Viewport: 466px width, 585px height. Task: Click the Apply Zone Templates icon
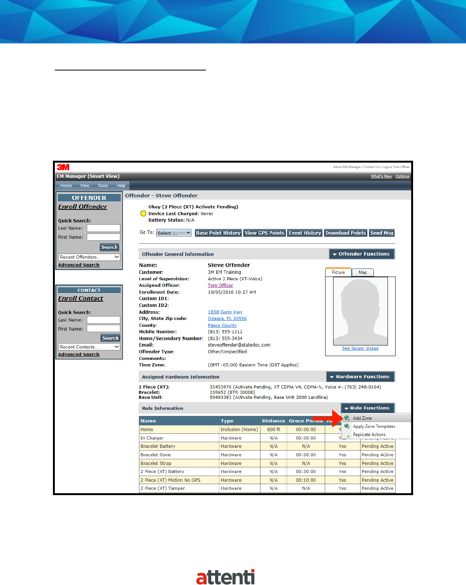[347, 426]
